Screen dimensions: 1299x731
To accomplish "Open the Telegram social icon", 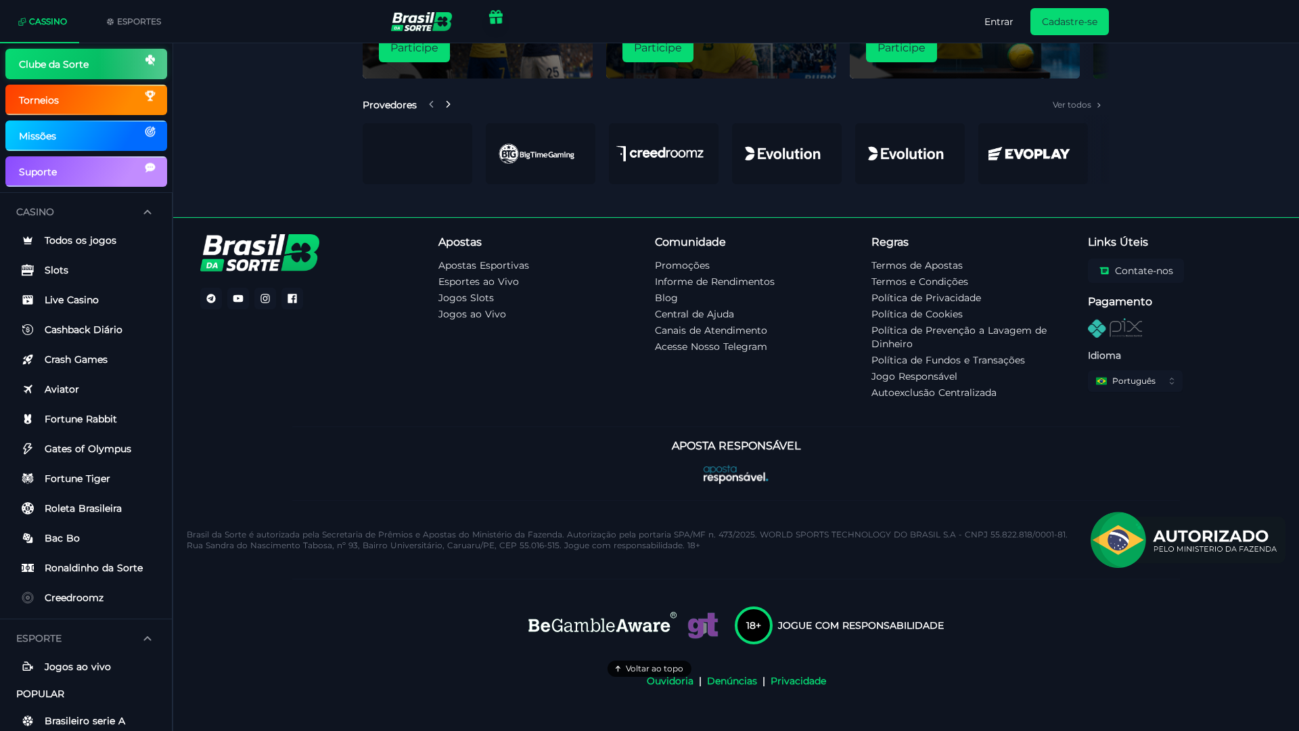I will tap(211, 298).
